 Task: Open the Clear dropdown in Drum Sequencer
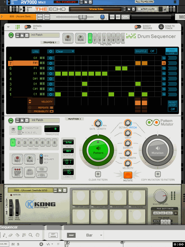(65, 51)
